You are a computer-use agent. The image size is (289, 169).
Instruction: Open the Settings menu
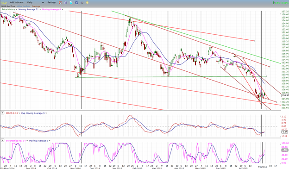tap(51, 3)
